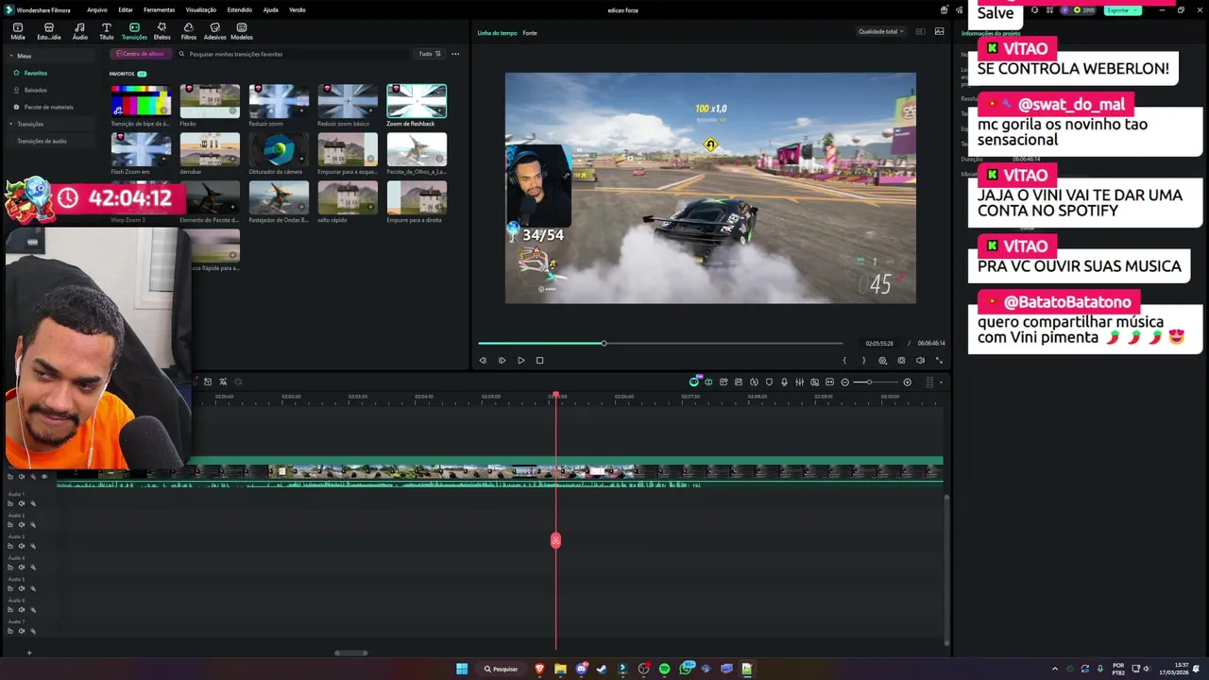Click the timeline zoom-in plus button
This screenshot has width=1209, height=680.
pyautogui.click(x=907, y=382)
